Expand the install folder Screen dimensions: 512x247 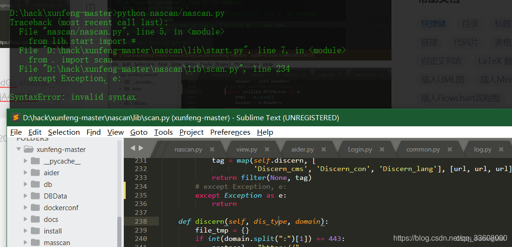pyautogui.click(x=26, y=231)
